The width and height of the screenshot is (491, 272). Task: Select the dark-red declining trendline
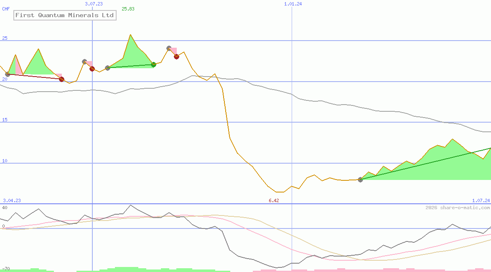33,77
